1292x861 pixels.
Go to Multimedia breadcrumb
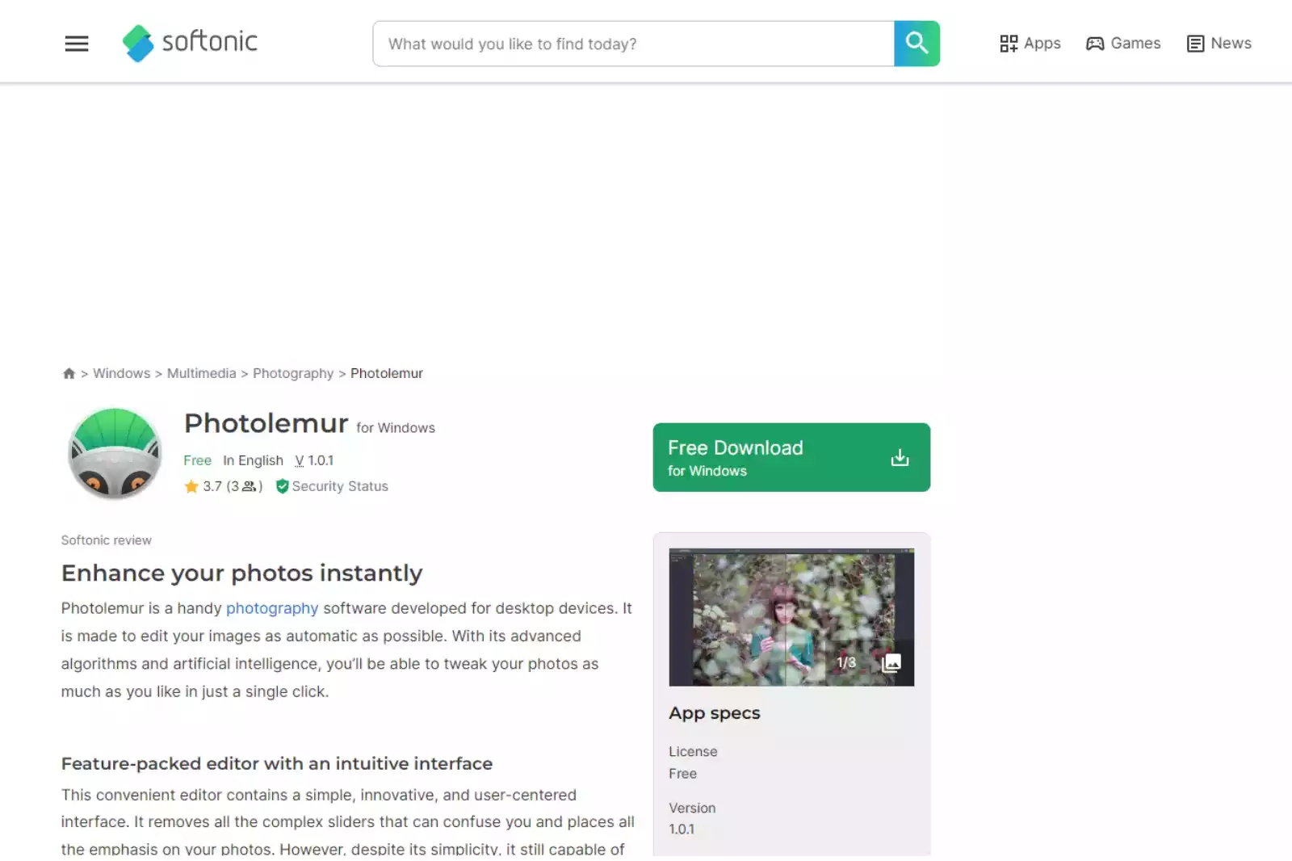[202, 373]
